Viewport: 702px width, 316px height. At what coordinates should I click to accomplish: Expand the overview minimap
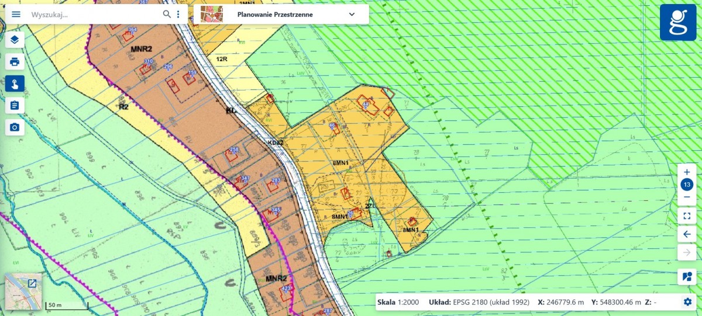(32, 283)
